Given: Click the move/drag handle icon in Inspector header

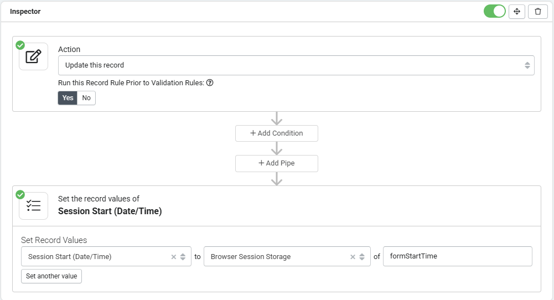Looking at the screenshot, I should [x=516, y=12].
